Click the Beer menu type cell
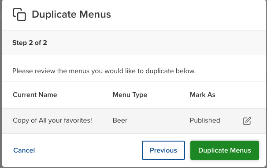This screenshot has width=267, height=168. click(120, 120)
